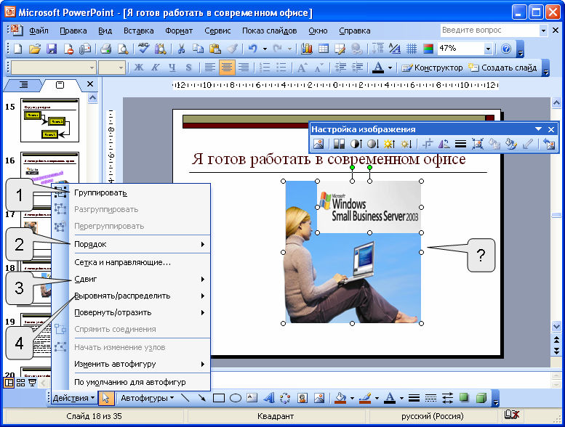Toggle underline formatting (Ч button)

click(x=172, y=68)
